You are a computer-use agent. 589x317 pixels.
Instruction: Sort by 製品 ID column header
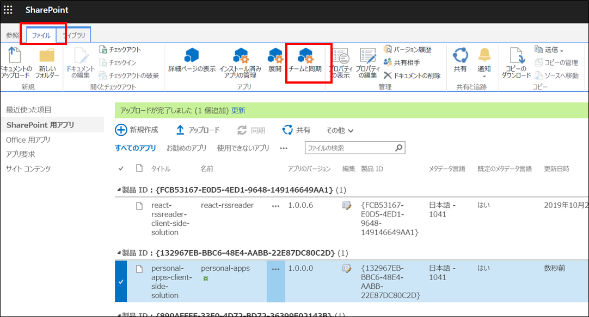[372, 169]
